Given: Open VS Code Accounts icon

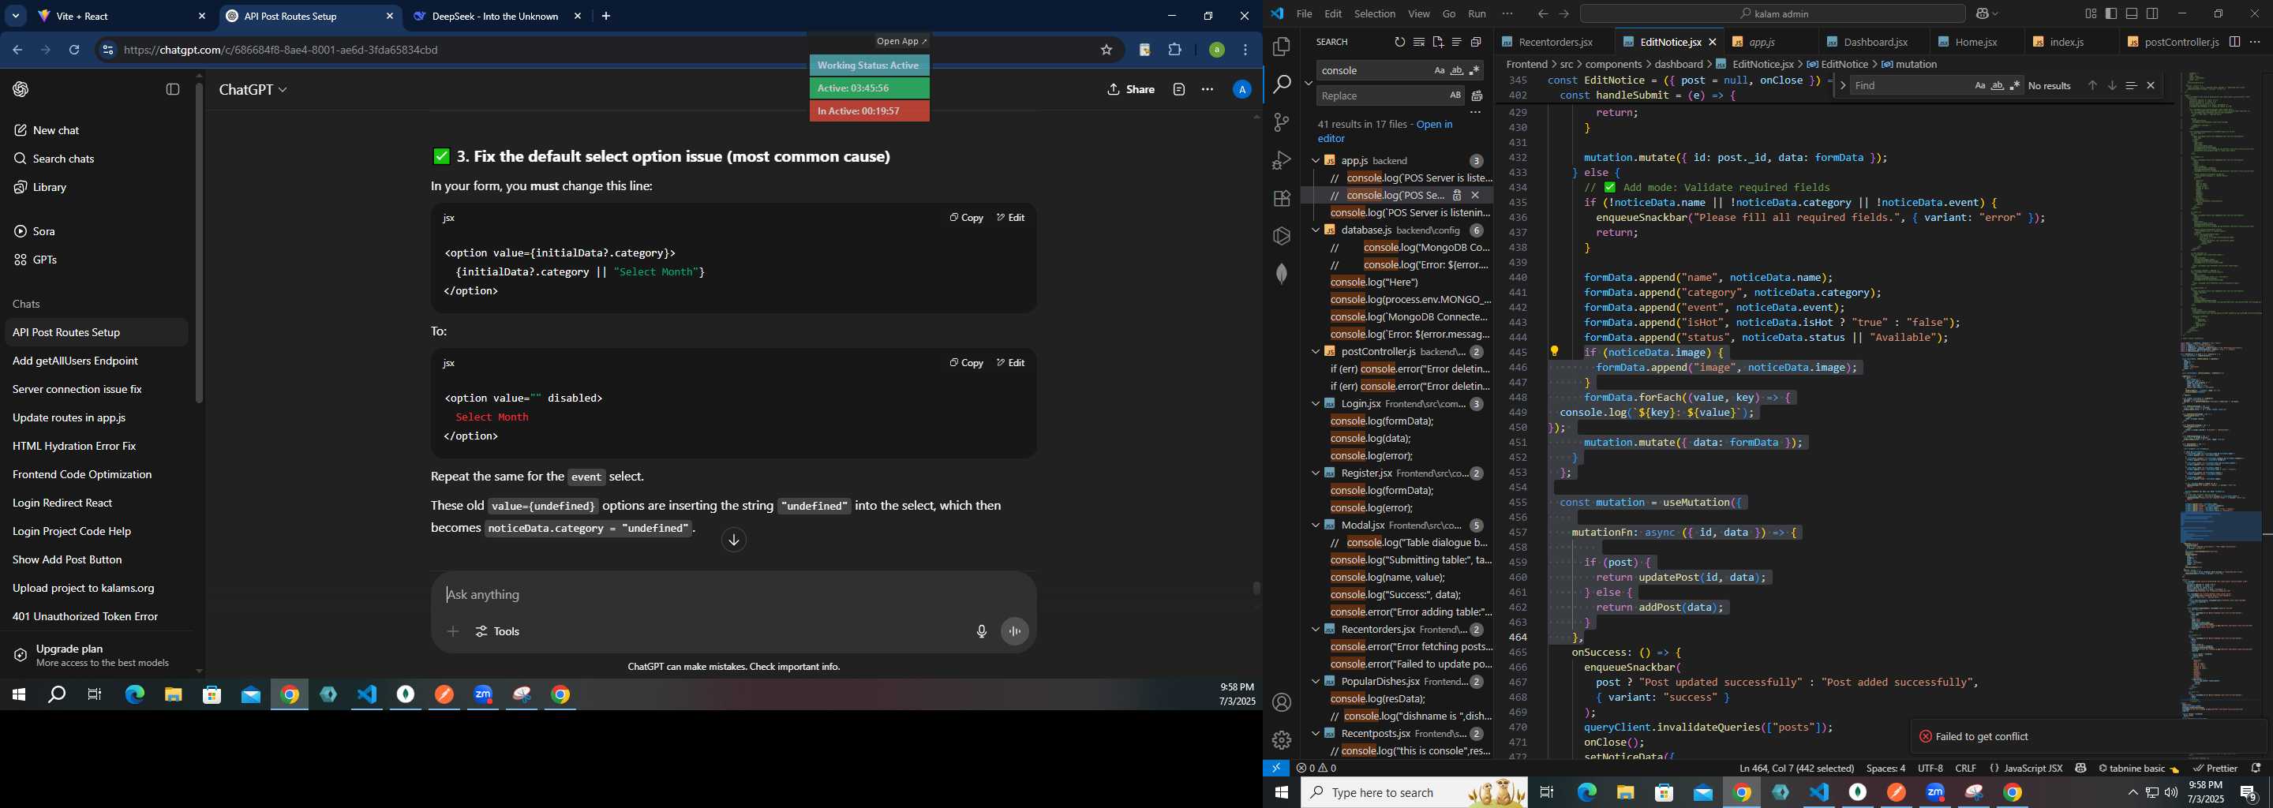Looking at the screenshot, I should point(1281,702).
